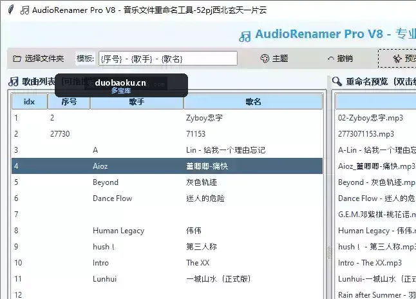Click the 选择文件夹 folder button
Viewport: 416px width, 299px height.
coord(39,59)
